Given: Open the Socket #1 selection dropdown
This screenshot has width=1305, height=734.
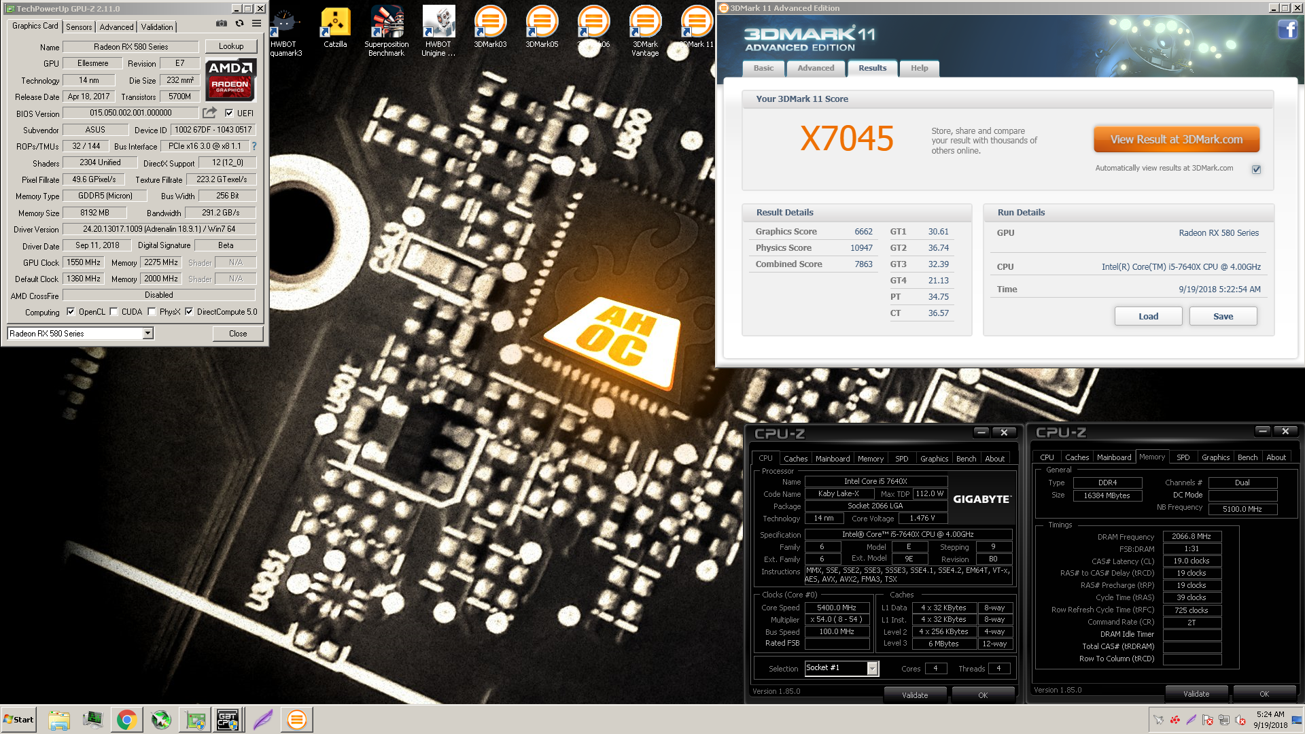Looking at the screenshot, I should (872, 669).
